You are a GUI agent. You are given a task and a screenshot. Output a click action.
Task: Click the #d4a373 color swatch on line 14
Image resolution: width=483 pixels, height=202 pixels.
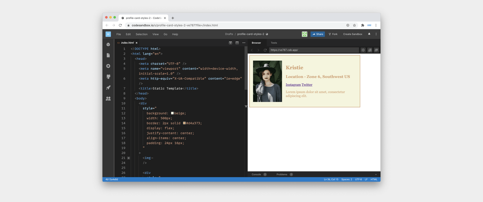(184, 123)
